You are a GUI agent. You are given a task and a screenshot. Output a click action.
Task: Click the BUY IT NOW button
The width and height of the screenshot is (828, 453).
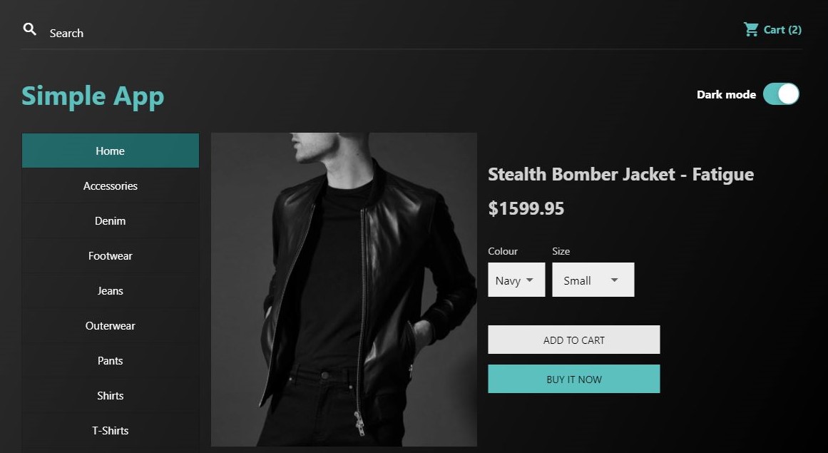[573, 379]
